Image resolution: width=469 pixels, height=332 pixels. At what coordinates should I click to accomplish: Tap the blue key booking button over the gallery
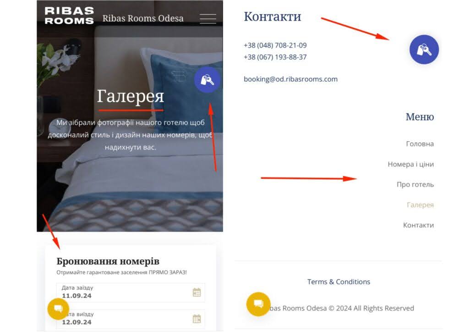click(207, 80)
